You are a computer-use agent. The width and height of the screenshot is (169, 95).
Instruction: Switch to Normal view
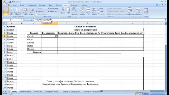coord(6,11)
